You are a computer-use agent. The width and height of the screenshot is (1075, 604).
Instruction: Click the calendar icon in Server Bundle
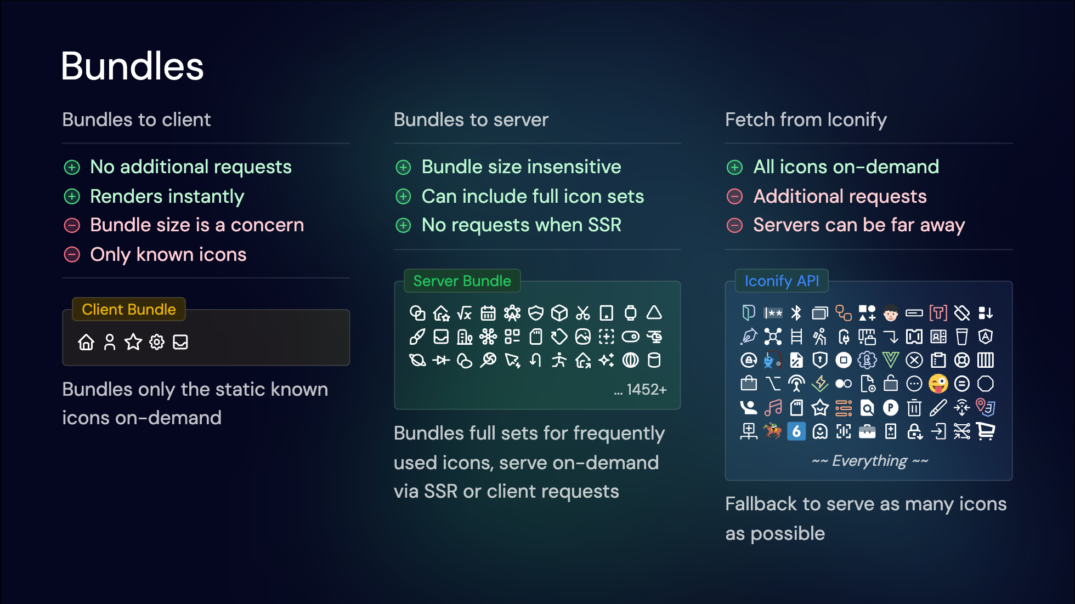pyautogui.click(x=488, y=313)
